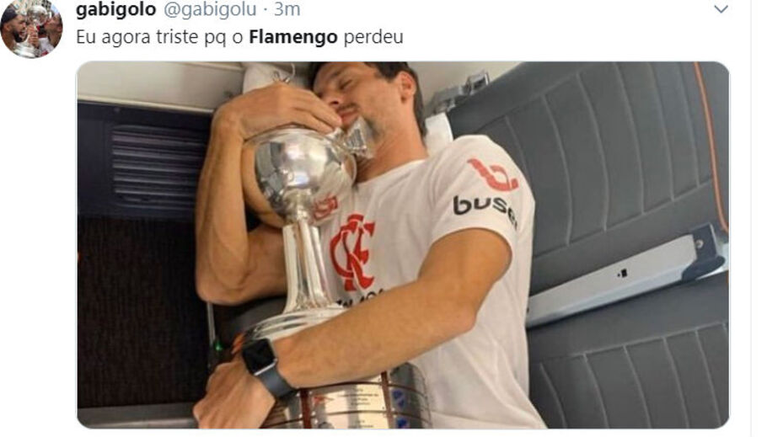Open the attached tweet photo
The width and height of the screenshot is (767, 437).
pyautogui.click(x=403, y=245)
